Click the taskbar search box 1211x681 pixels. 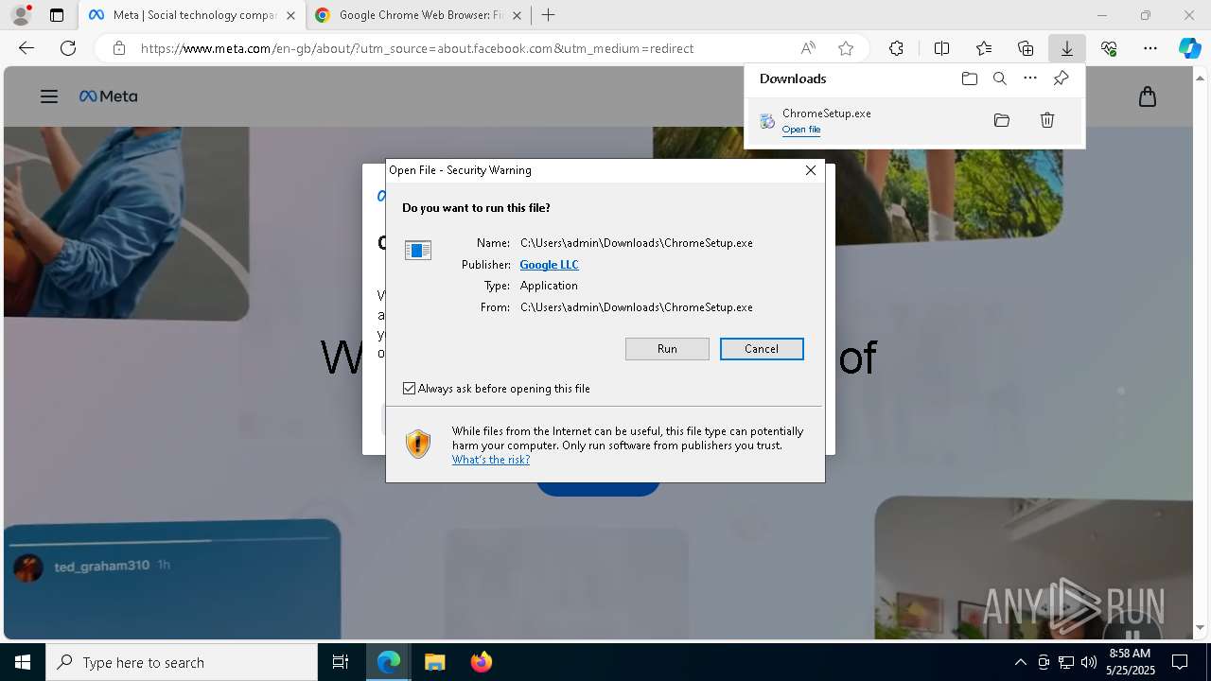point(182,662)
